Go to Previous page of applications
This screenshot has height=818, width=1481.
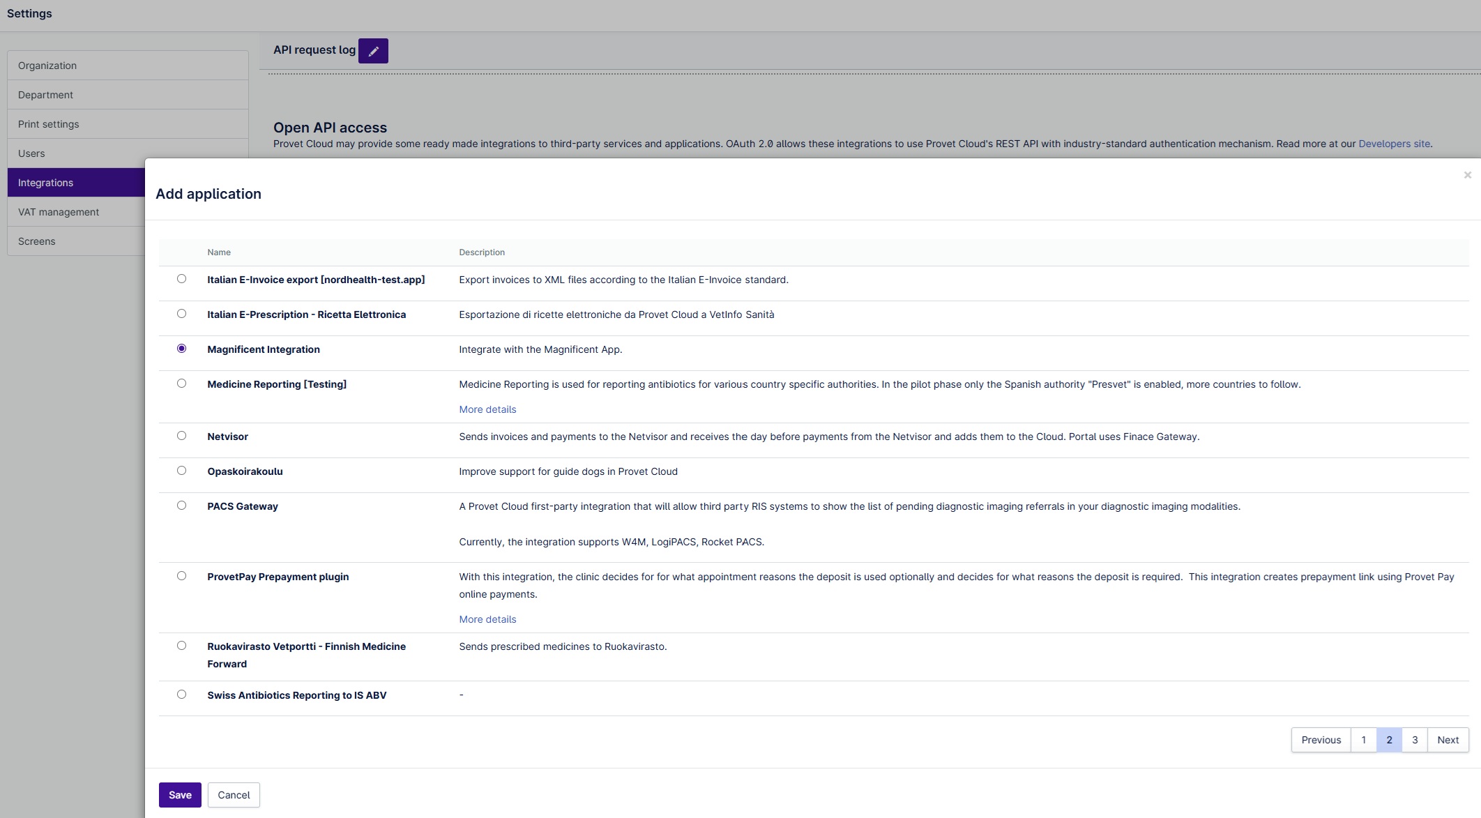pyautogui.click(x=1321, y=740)
